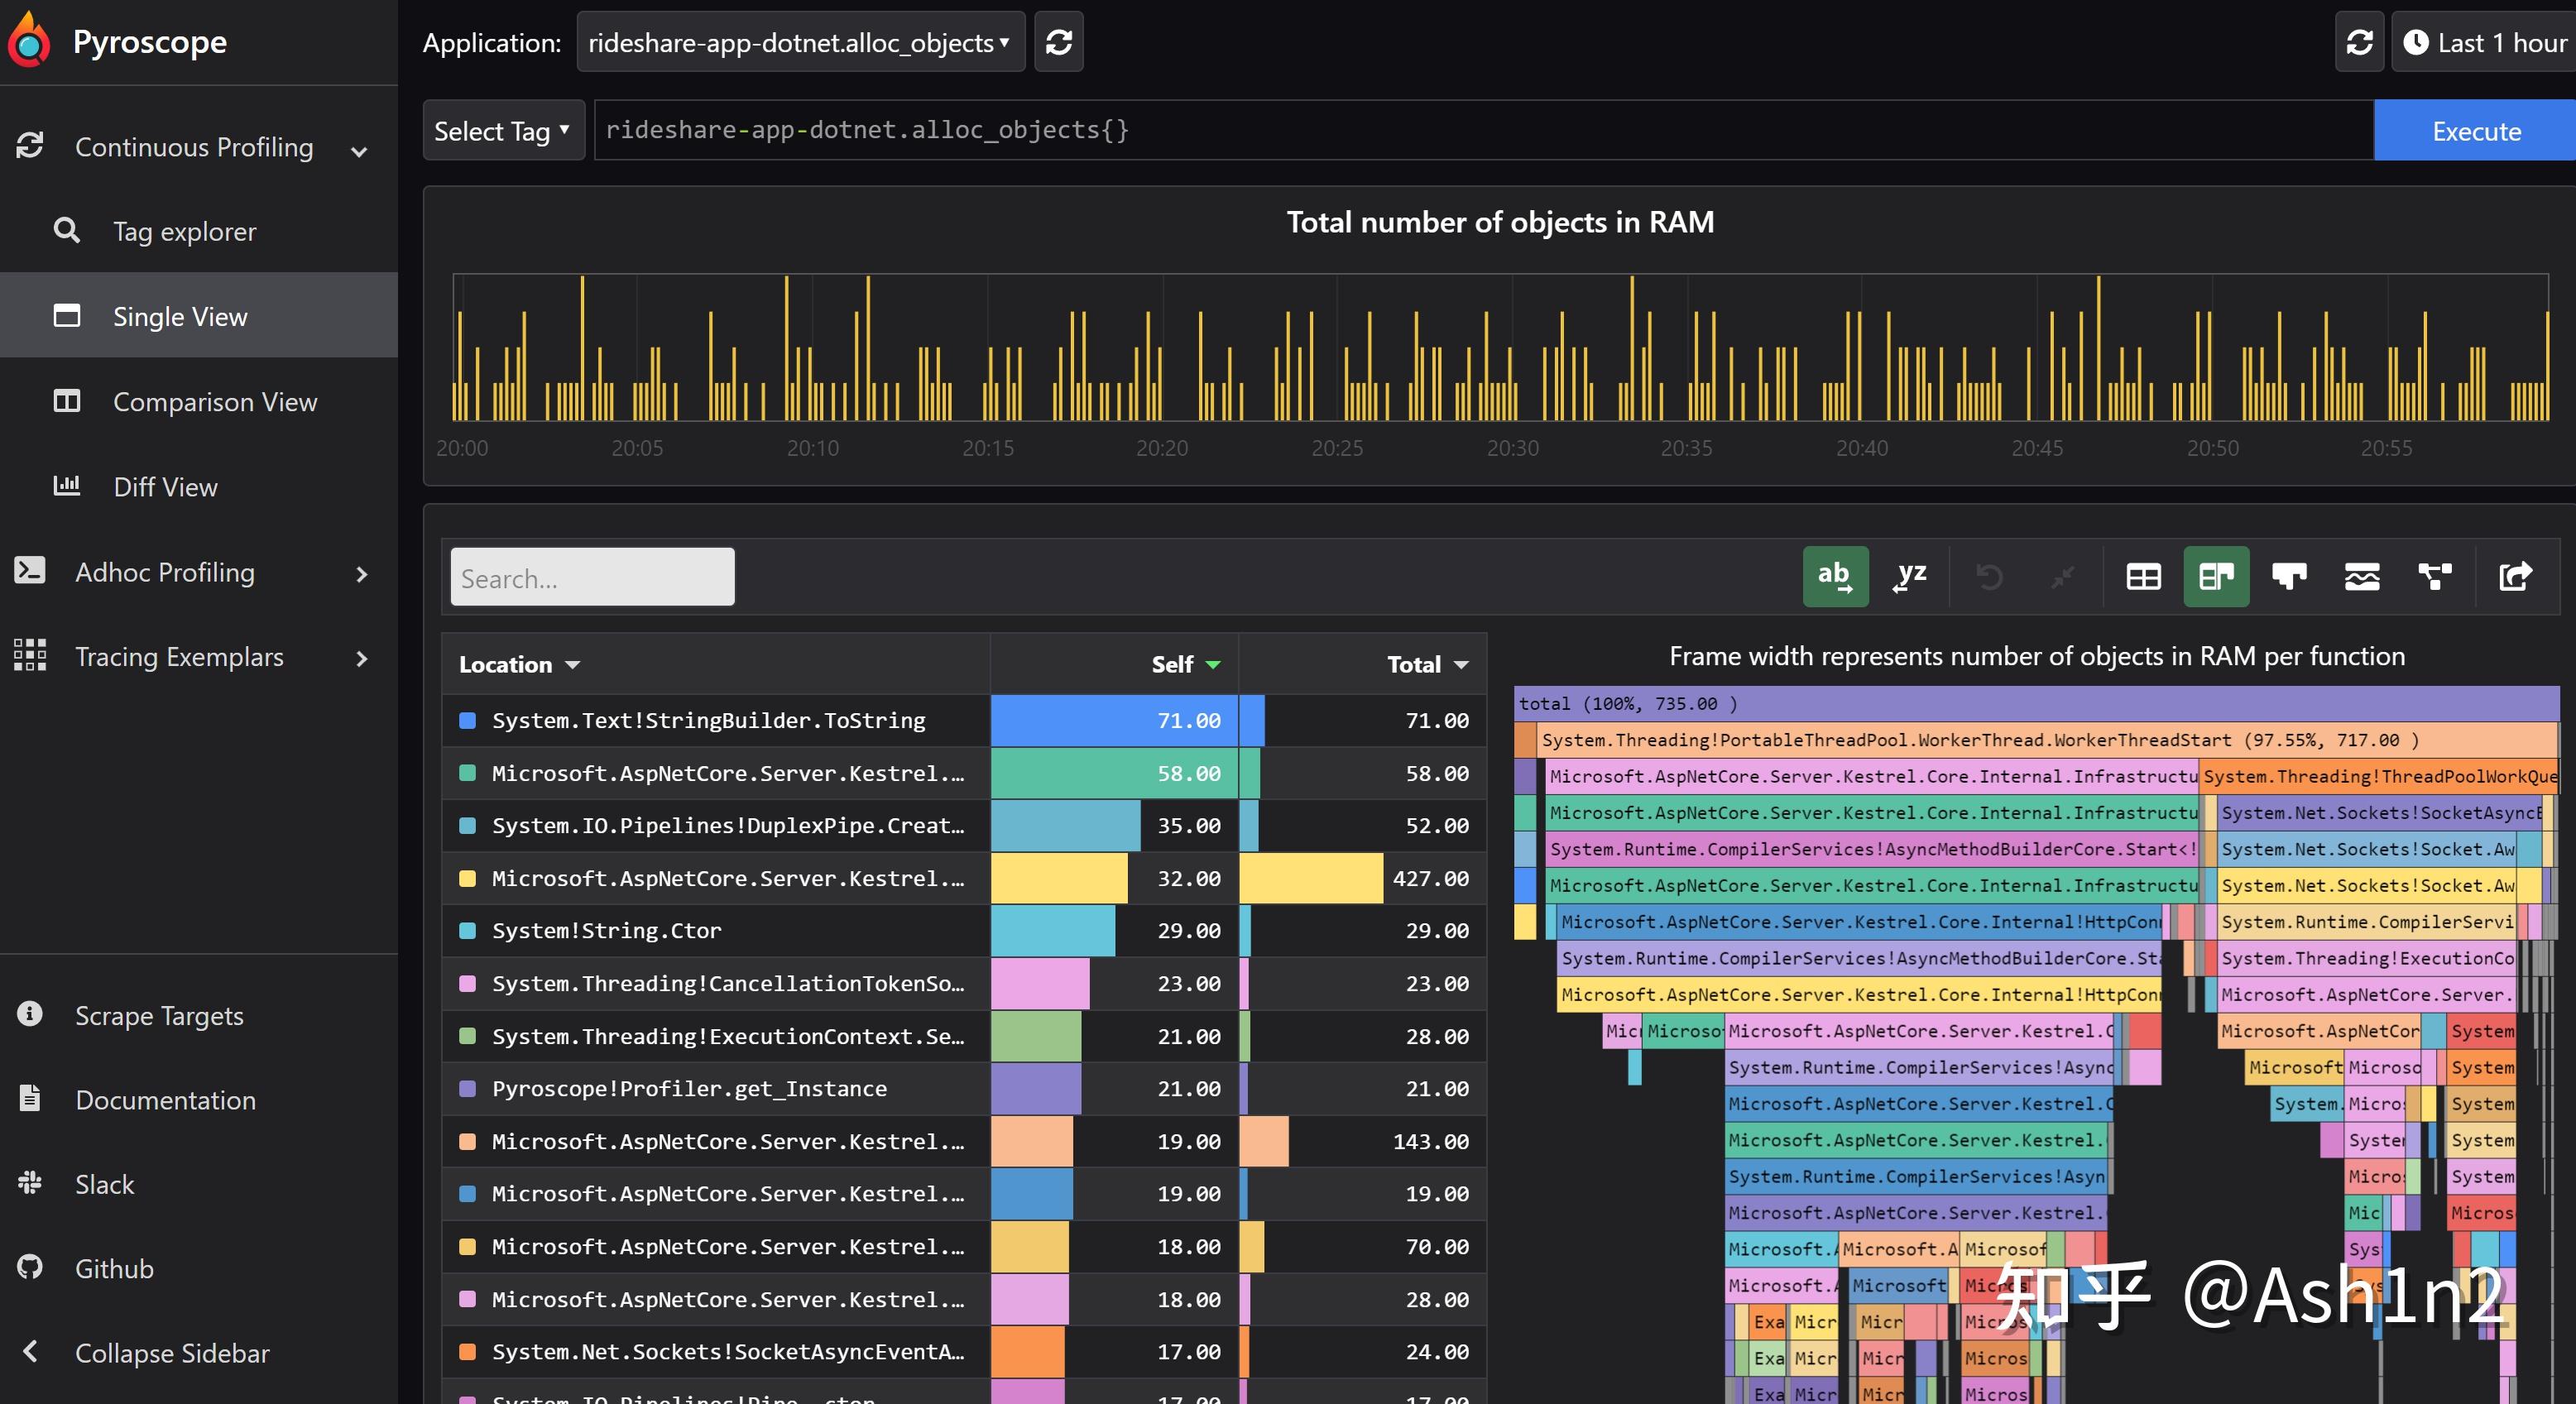Screen dimensions: 2576x1404
Task: Open the Select Tag dropdown
Action: click(503, 131)
